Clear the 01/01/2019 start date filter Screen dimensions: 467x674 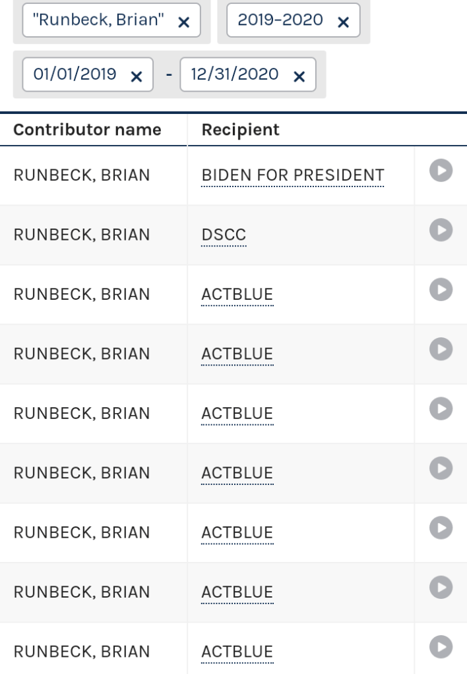[136, 77]
